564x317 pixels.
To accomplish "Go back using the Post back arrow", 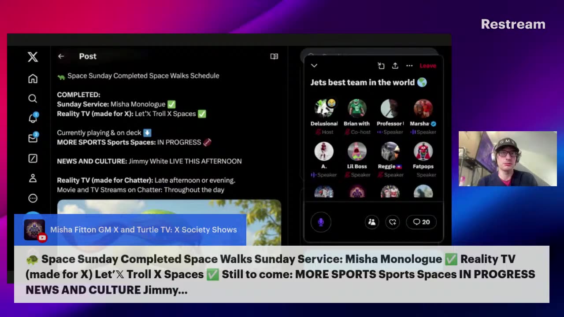I will click(61, 56).
